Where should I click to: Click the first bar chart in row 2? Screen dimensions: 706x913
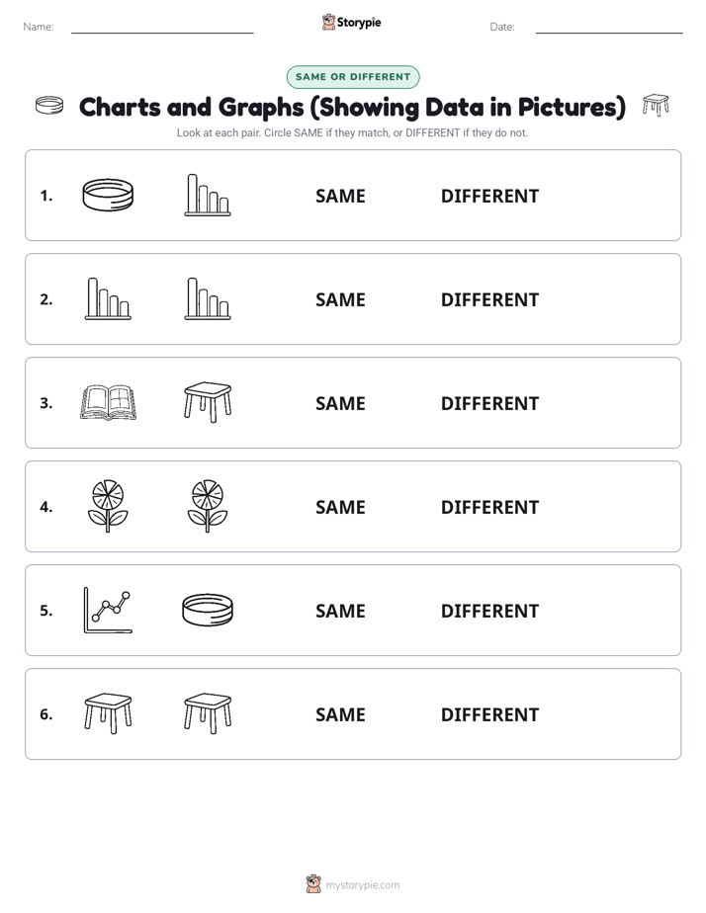(108, 298)
